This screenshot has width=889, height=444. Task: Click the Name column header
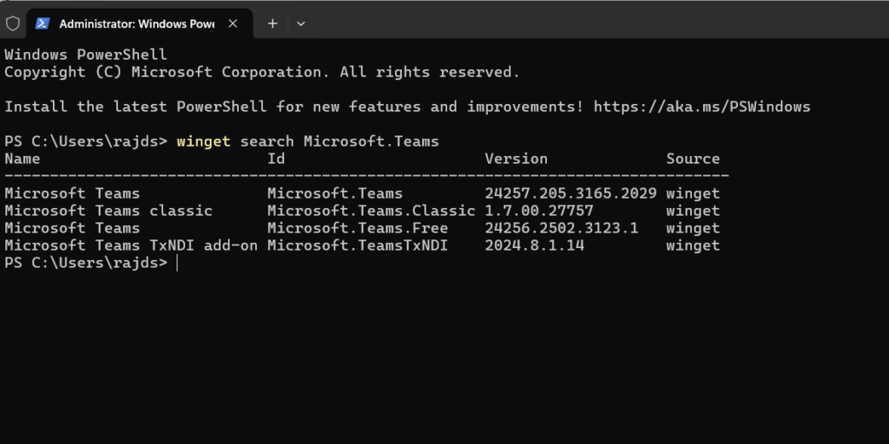[x=23, y=159]
